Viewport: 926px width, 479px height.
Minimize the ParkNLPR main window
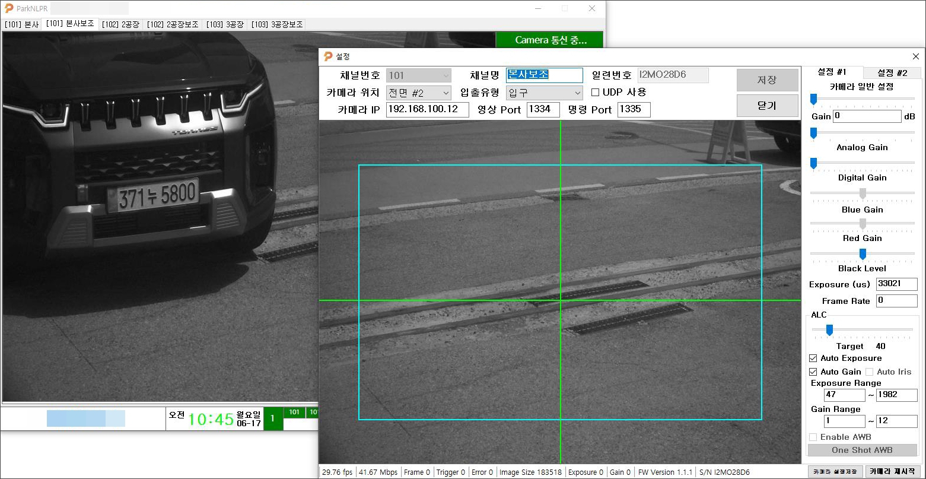[538, 8]
